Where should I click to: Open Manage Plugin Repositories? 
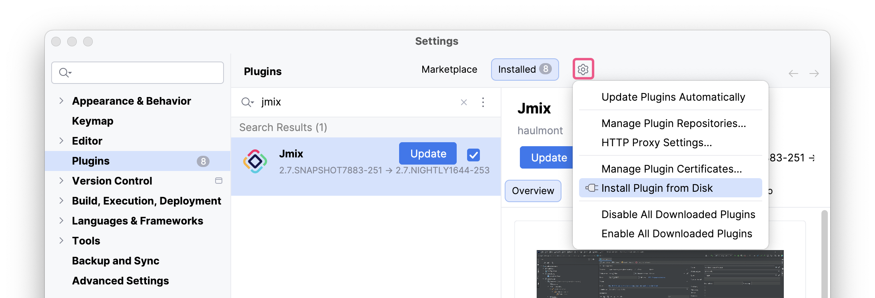(671, 123)
